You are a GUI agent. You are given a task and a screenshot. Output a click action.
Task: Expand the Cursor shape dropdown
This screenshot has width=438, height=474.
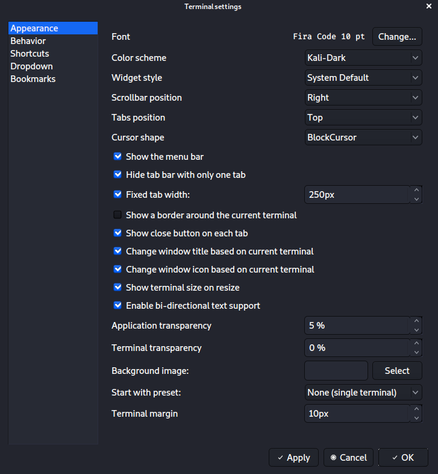coord(363,137)
